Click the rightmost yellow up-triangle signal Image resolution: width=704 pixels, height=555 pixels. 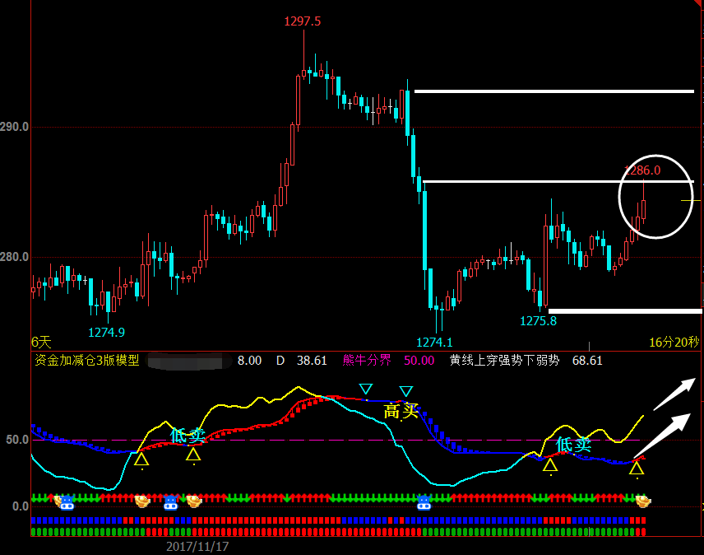click(x=637, y=469)
